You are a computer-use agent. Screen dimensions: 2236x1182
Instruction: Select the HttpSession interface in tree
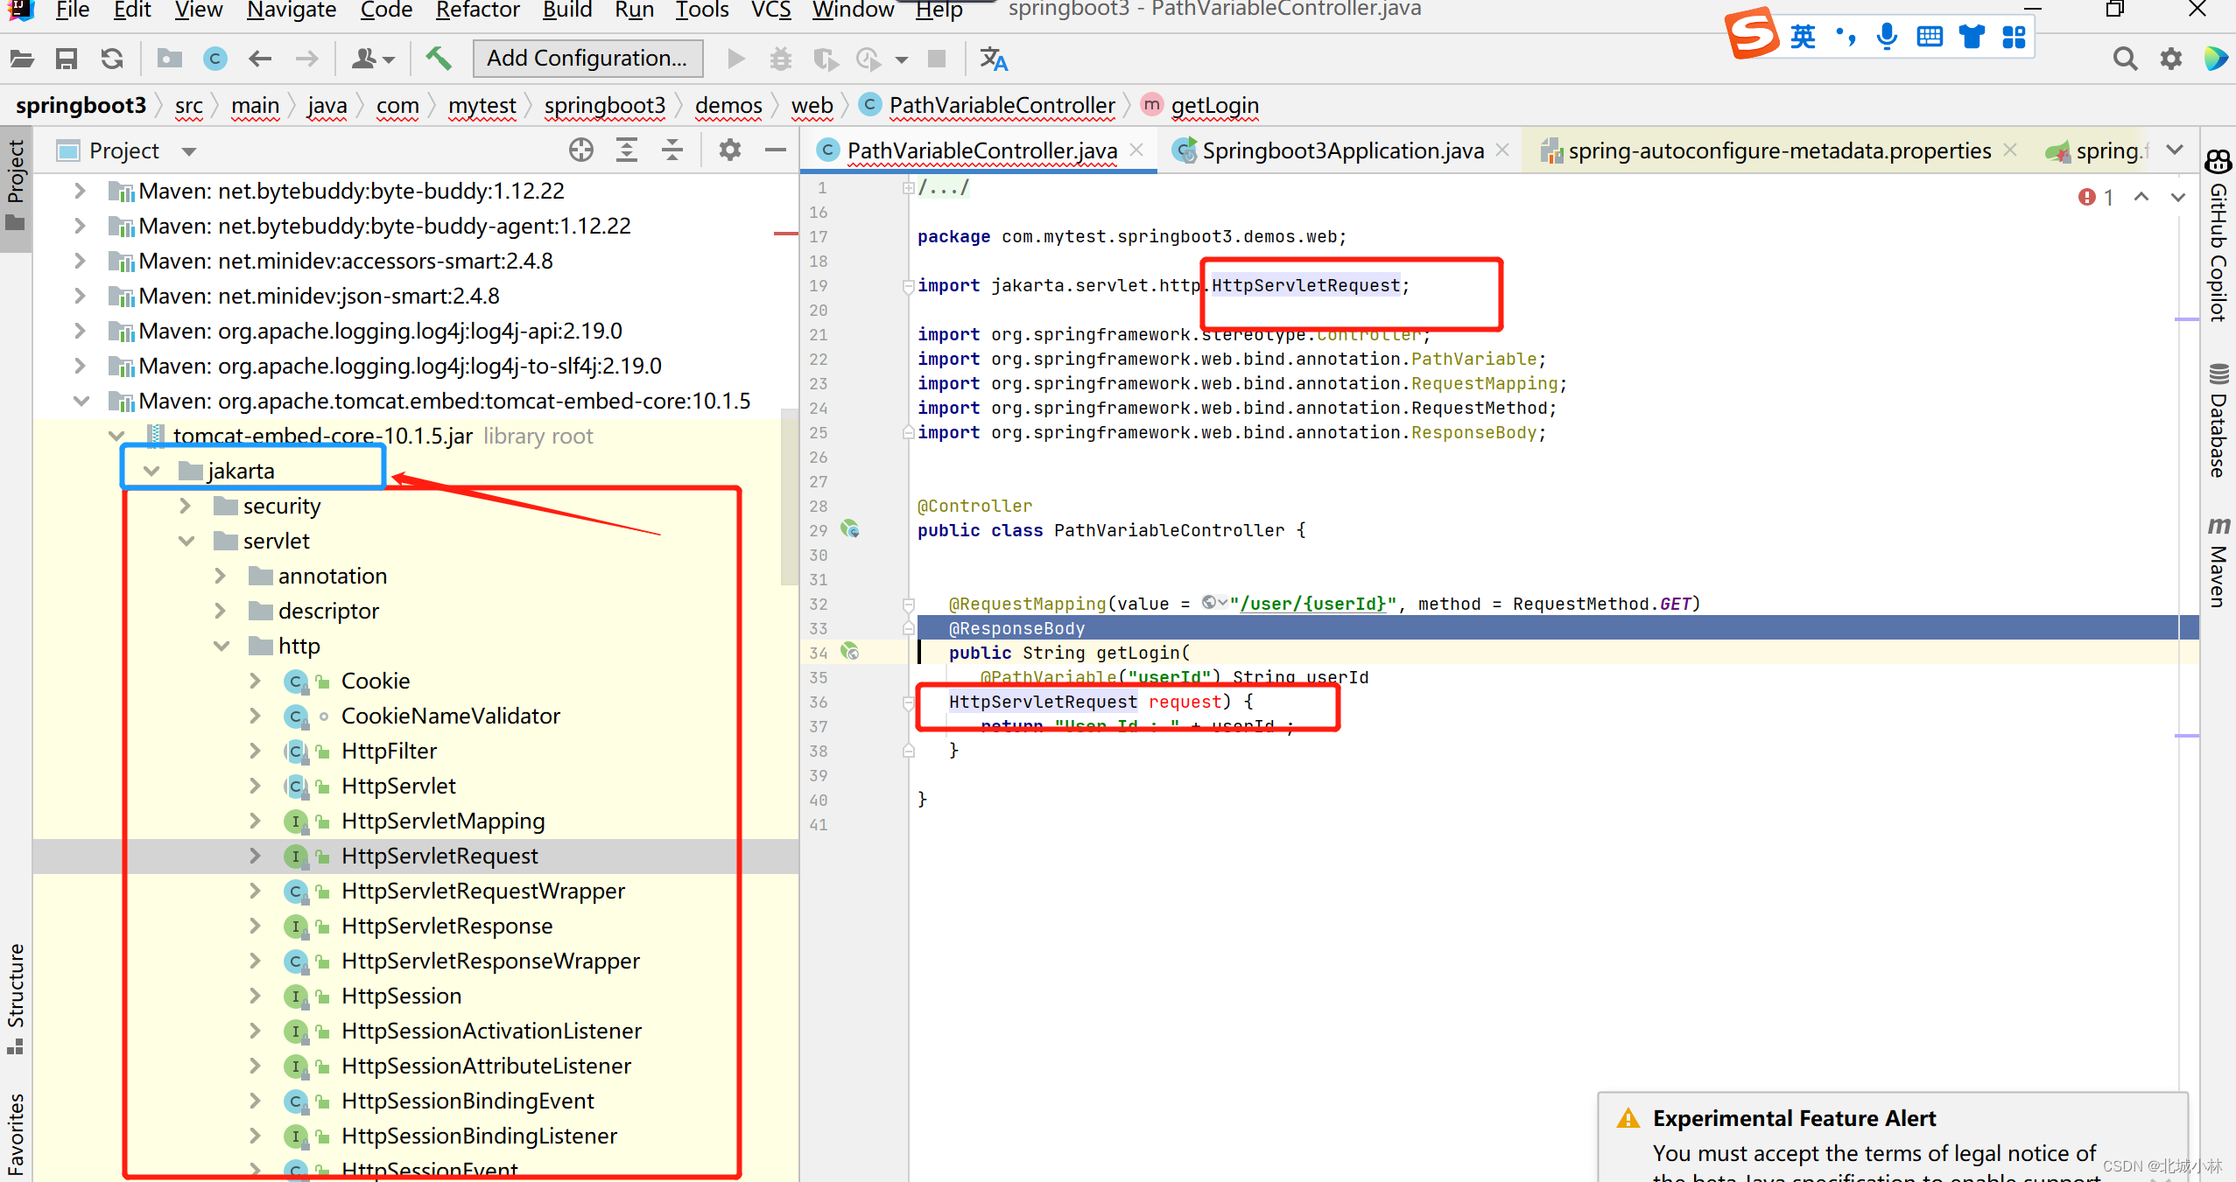tap(402, 996)
